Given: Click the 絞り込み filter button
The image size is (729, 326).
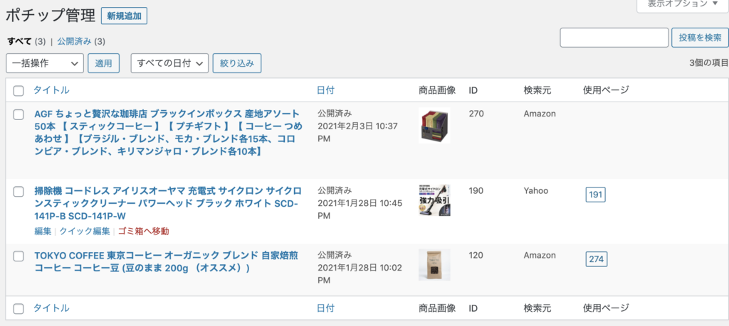Looking at the screenshot, I should point(237,63).
